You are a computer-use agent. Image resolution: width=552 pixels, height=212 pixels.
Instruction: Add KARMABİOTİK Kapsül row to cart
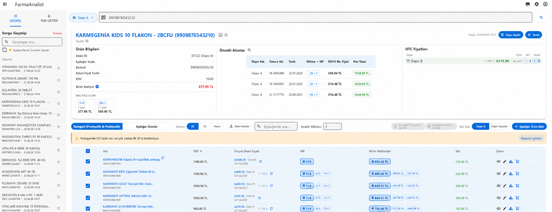[x=517, y=162]
